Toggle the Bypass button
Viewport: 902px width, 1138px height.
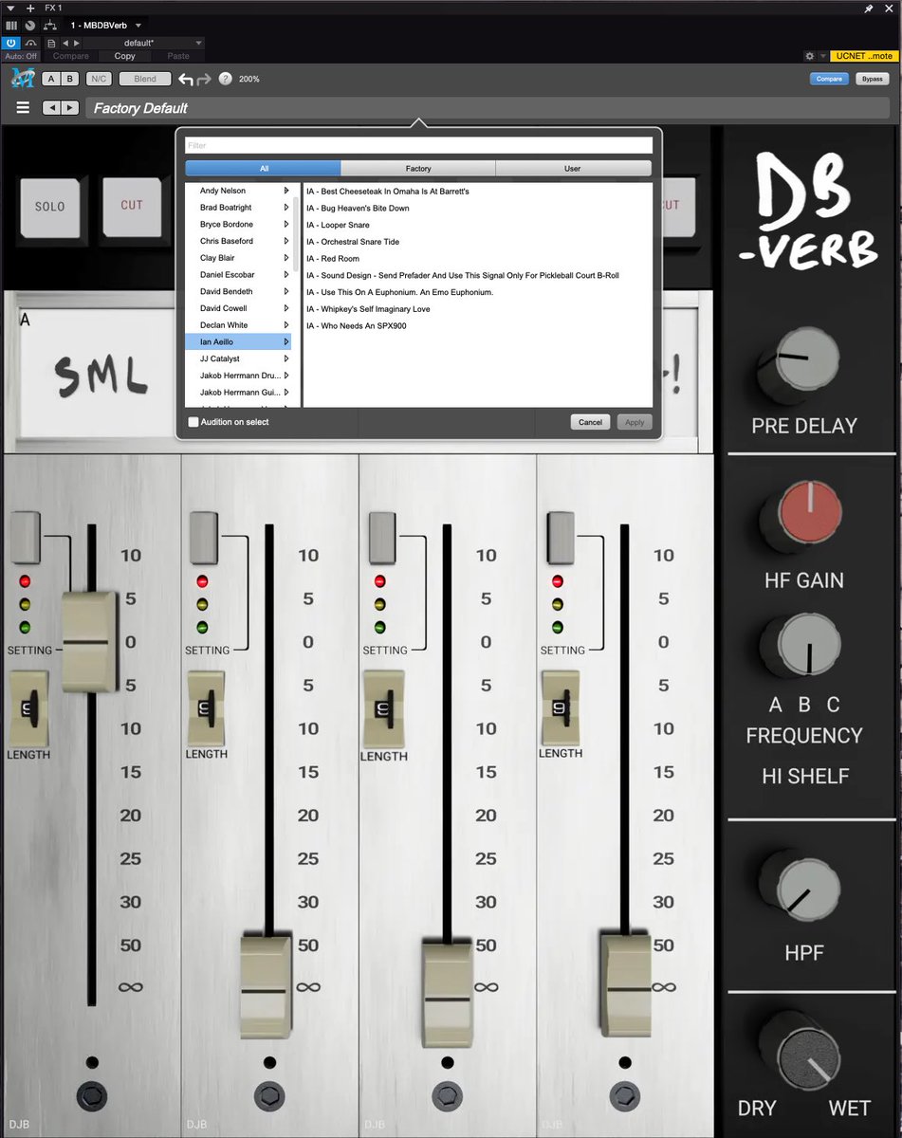coord(873,79)
